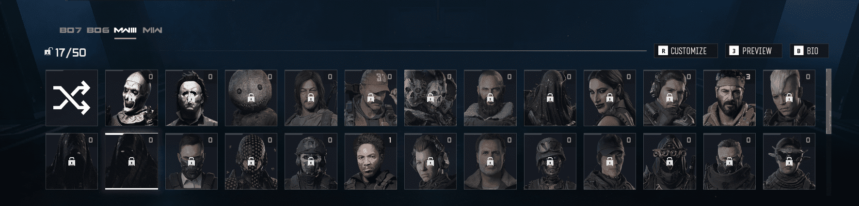859x206 pixels.
Task: Choose the bald bearded operator portrait
Action: [x=490, y=98]
